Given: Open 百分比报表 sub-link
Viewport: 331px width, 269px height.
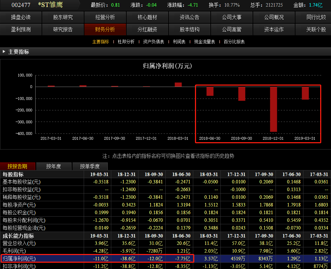Looking at the screenshot, I should pyautogui.click(x=234, y=42).
